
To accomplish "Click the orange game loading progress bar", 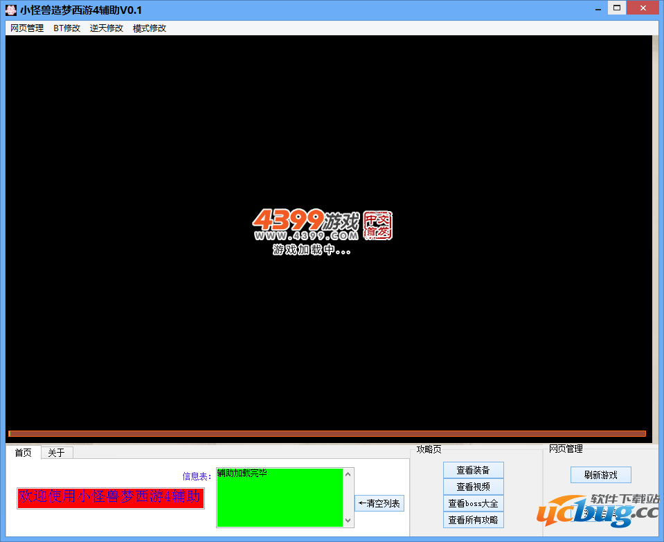I will pos(327,433).
